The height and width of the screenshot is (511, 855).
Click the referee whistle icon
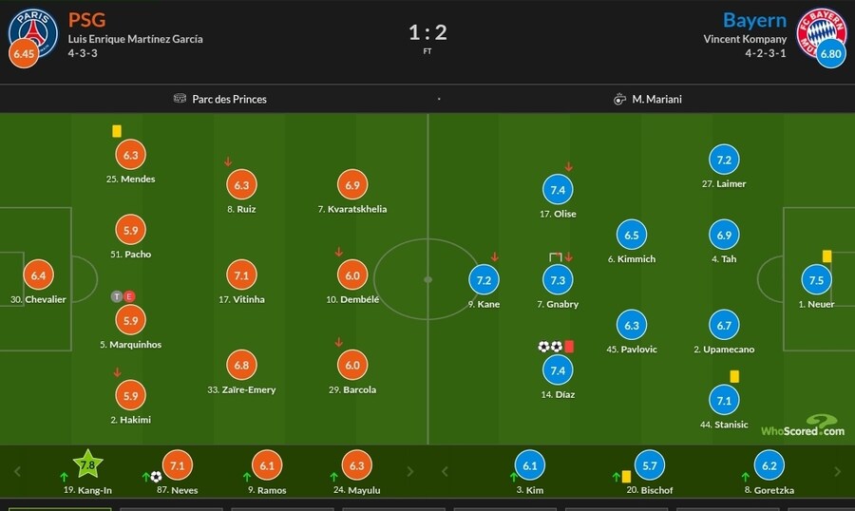tap(619, 99)
